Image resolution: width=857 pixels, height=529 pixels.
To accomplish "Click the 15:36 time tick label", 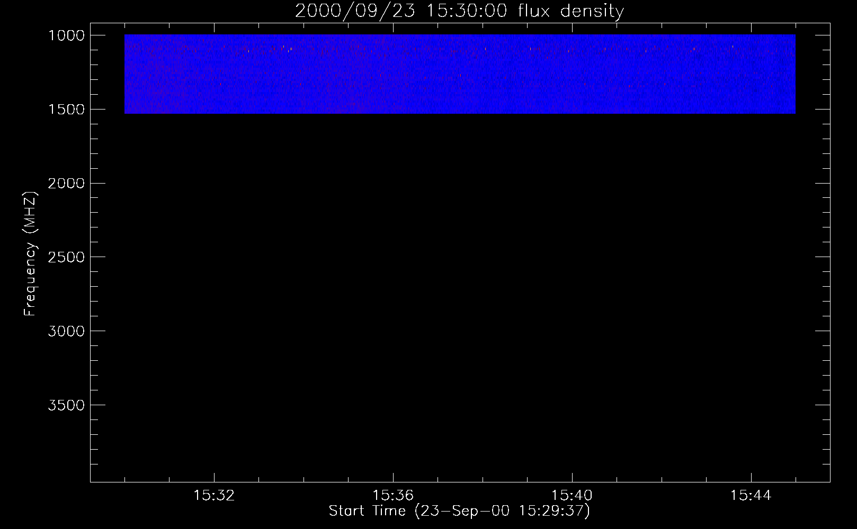I will click(x=393, y=496).
